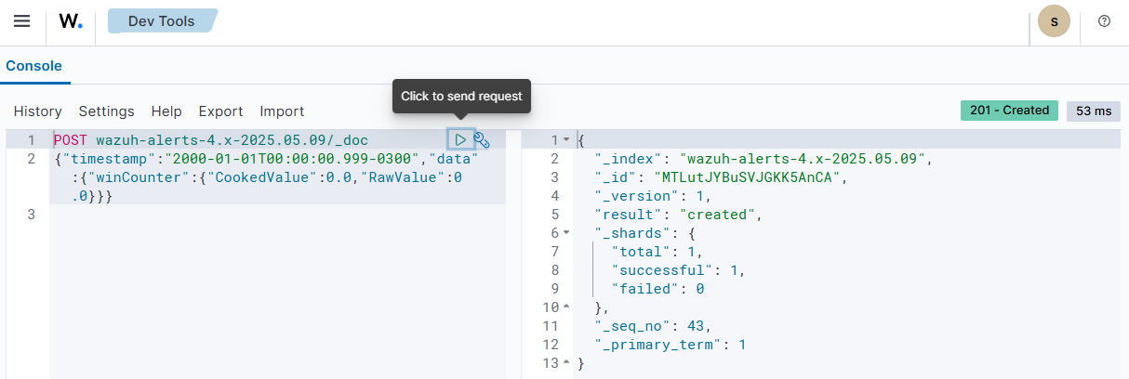This screenshot has width=1129, height=379.
Task: Open the help circle icon
Action: pos(1105,20)
